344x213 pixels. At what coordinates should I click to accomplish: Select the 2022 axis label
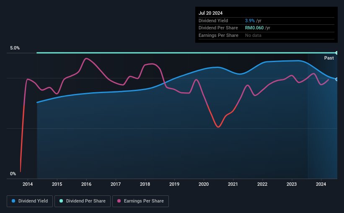click(x=262, y=184)
